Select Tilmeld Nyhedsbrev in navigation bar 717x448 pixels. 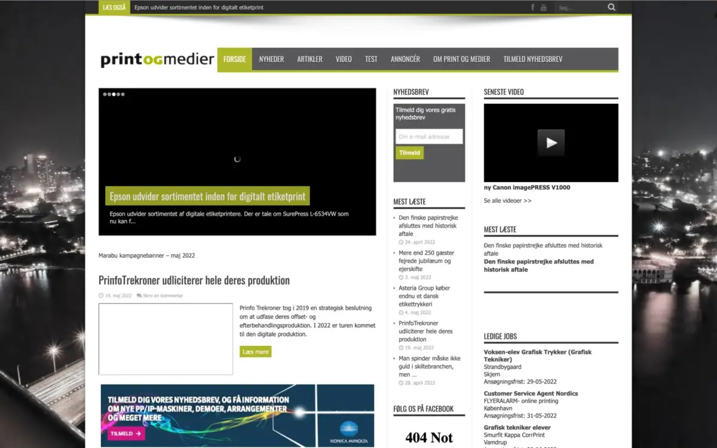pos(532,59)
